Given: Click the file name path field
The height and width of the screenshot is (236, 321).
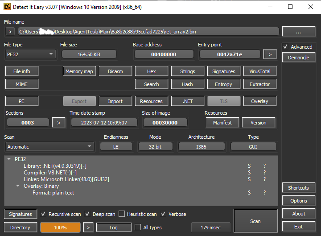Looking at the screenshot, I should coord(148,31).
